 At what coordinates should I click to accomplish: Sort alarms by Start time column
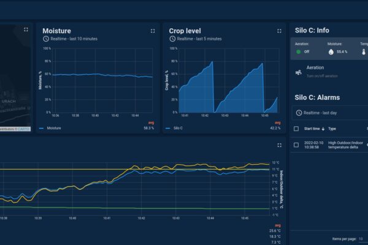click(312, 129)
